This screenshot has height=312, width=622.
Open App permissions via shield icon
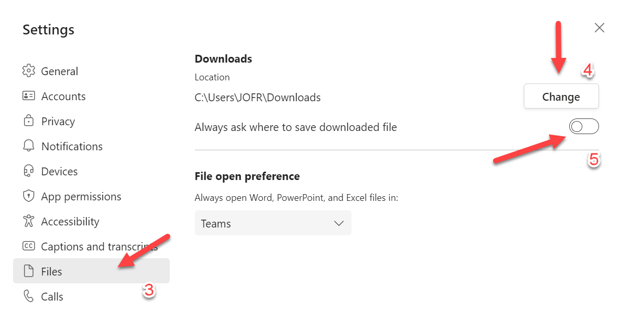point(29,196)
